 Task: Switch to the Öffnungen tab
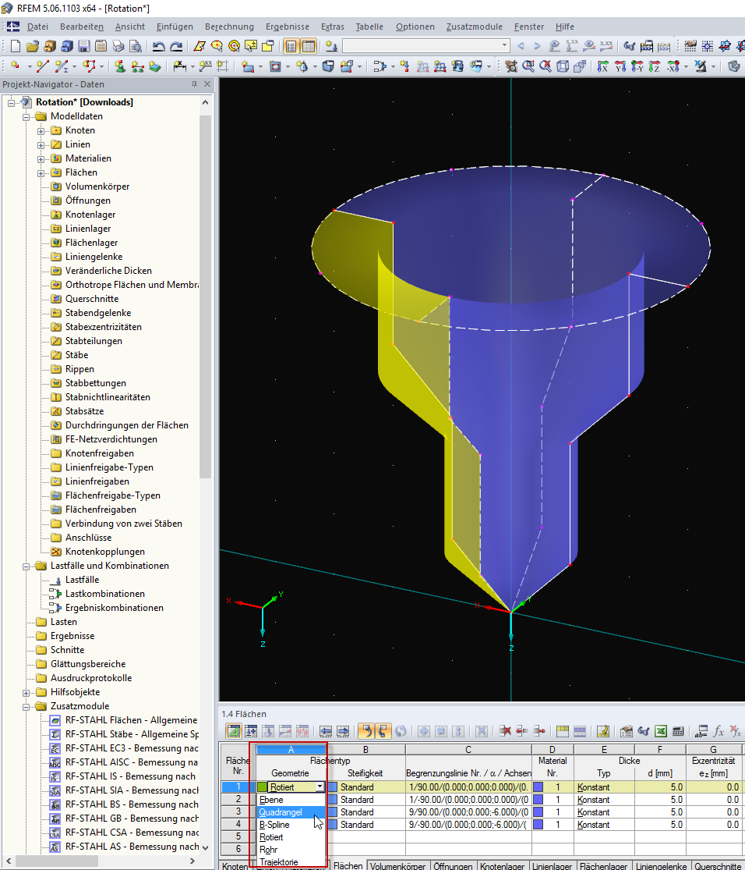(453, 865)
